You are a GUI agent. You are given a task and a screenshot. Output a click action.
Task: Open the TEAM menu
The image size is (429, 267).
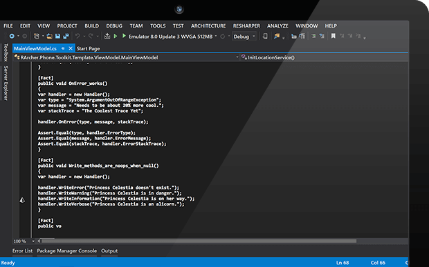click(x=136, y=26)
